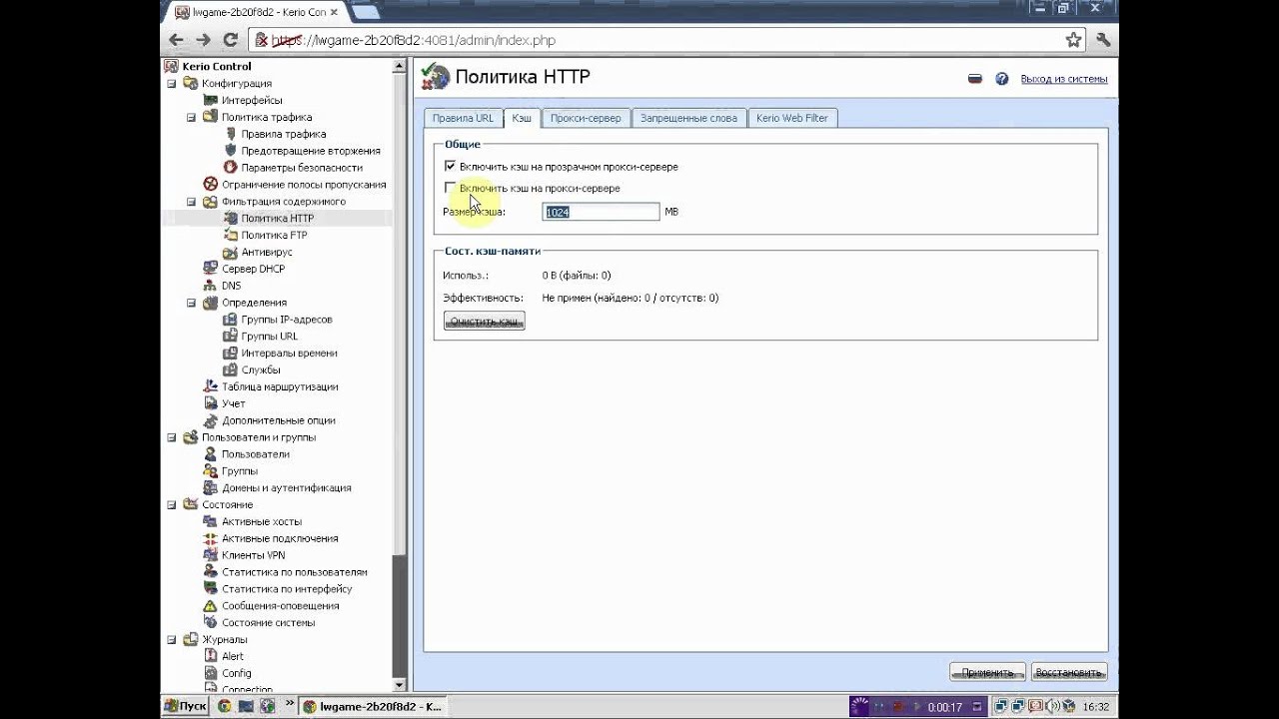This screenshot has height=719, width=1279.
Task: Click the browser reload button
Action: (230, 40)
